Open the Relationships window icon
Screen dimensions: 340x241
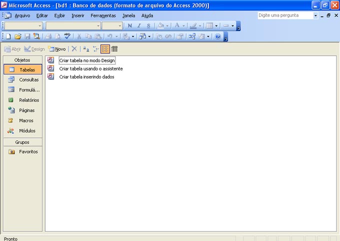click(x=192, y=36)
